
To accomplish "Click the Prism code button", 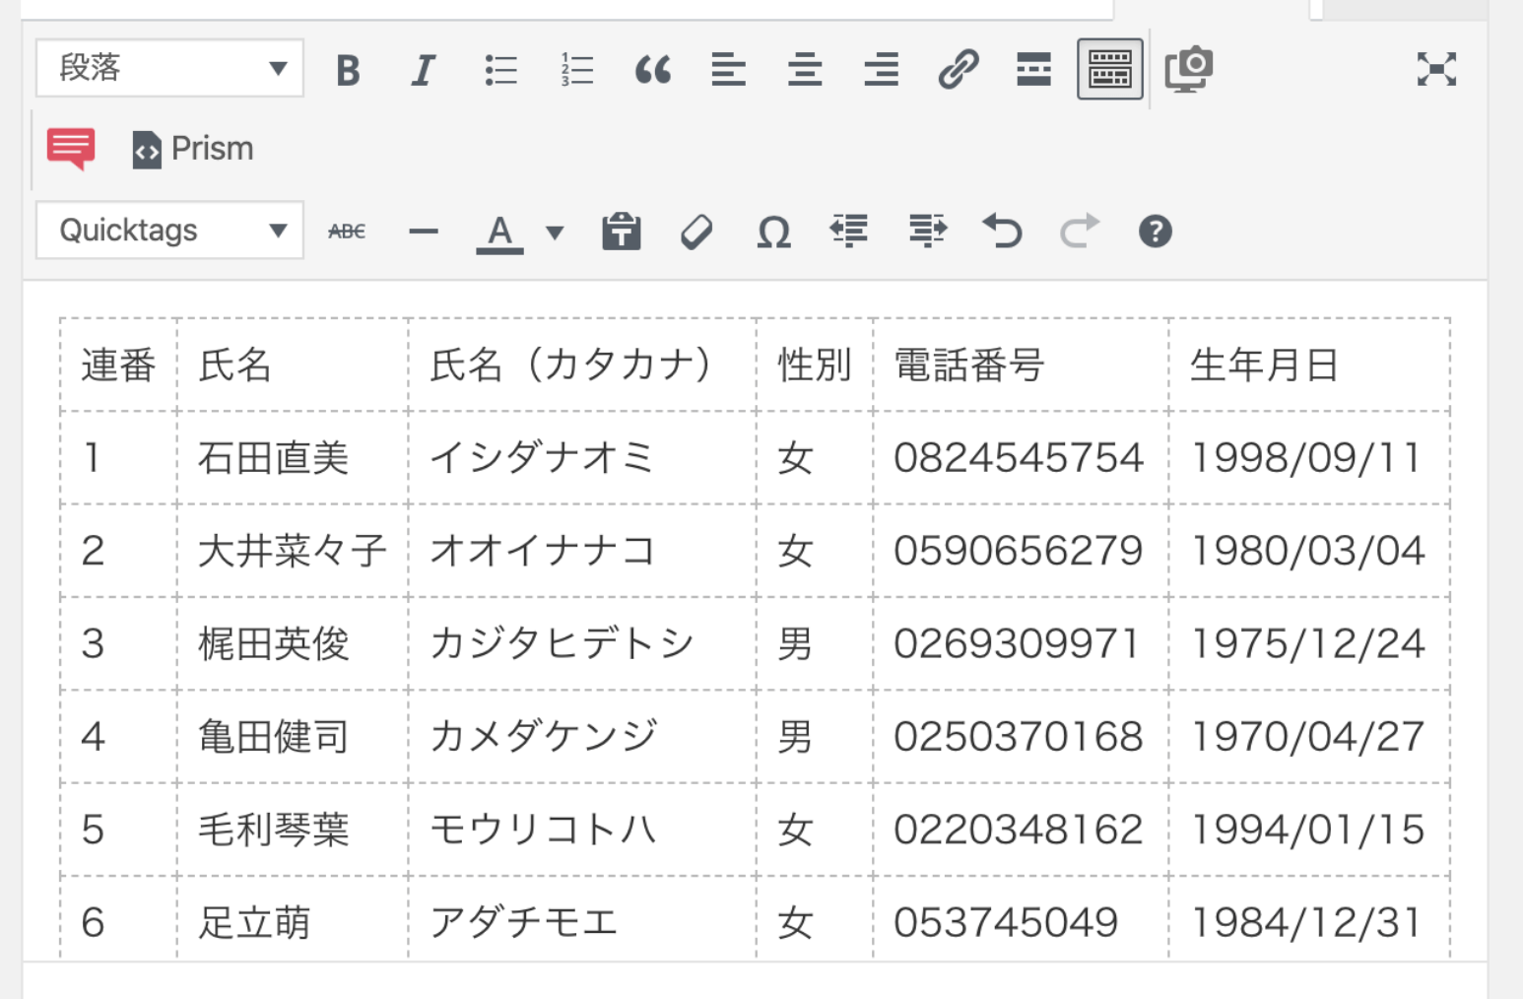I will pos(193,149).
